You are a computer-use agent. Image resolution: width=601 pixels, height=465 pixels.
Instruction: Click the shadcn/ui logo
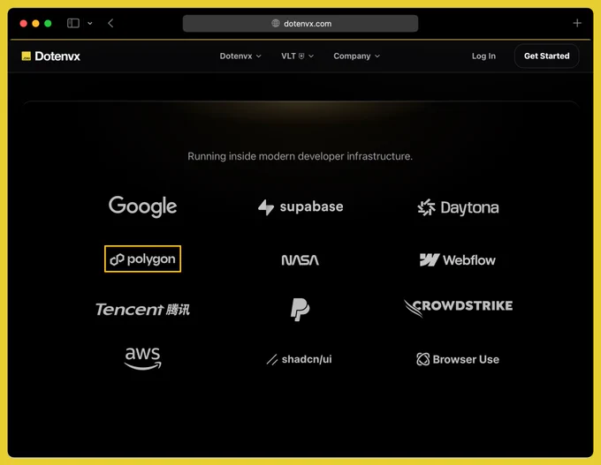pyautogui.click(x=300, y=359)
